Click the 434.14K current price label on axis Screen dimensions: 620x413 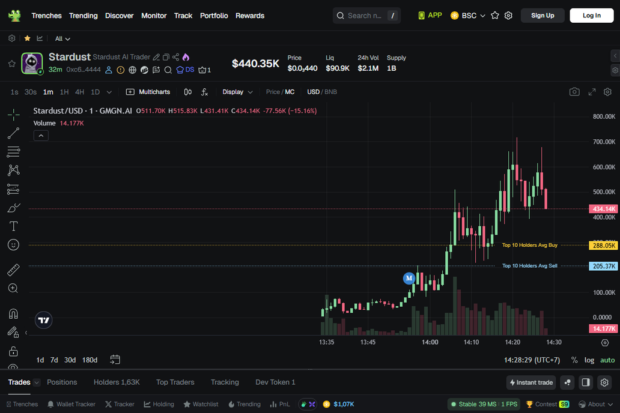click(603, 209)
